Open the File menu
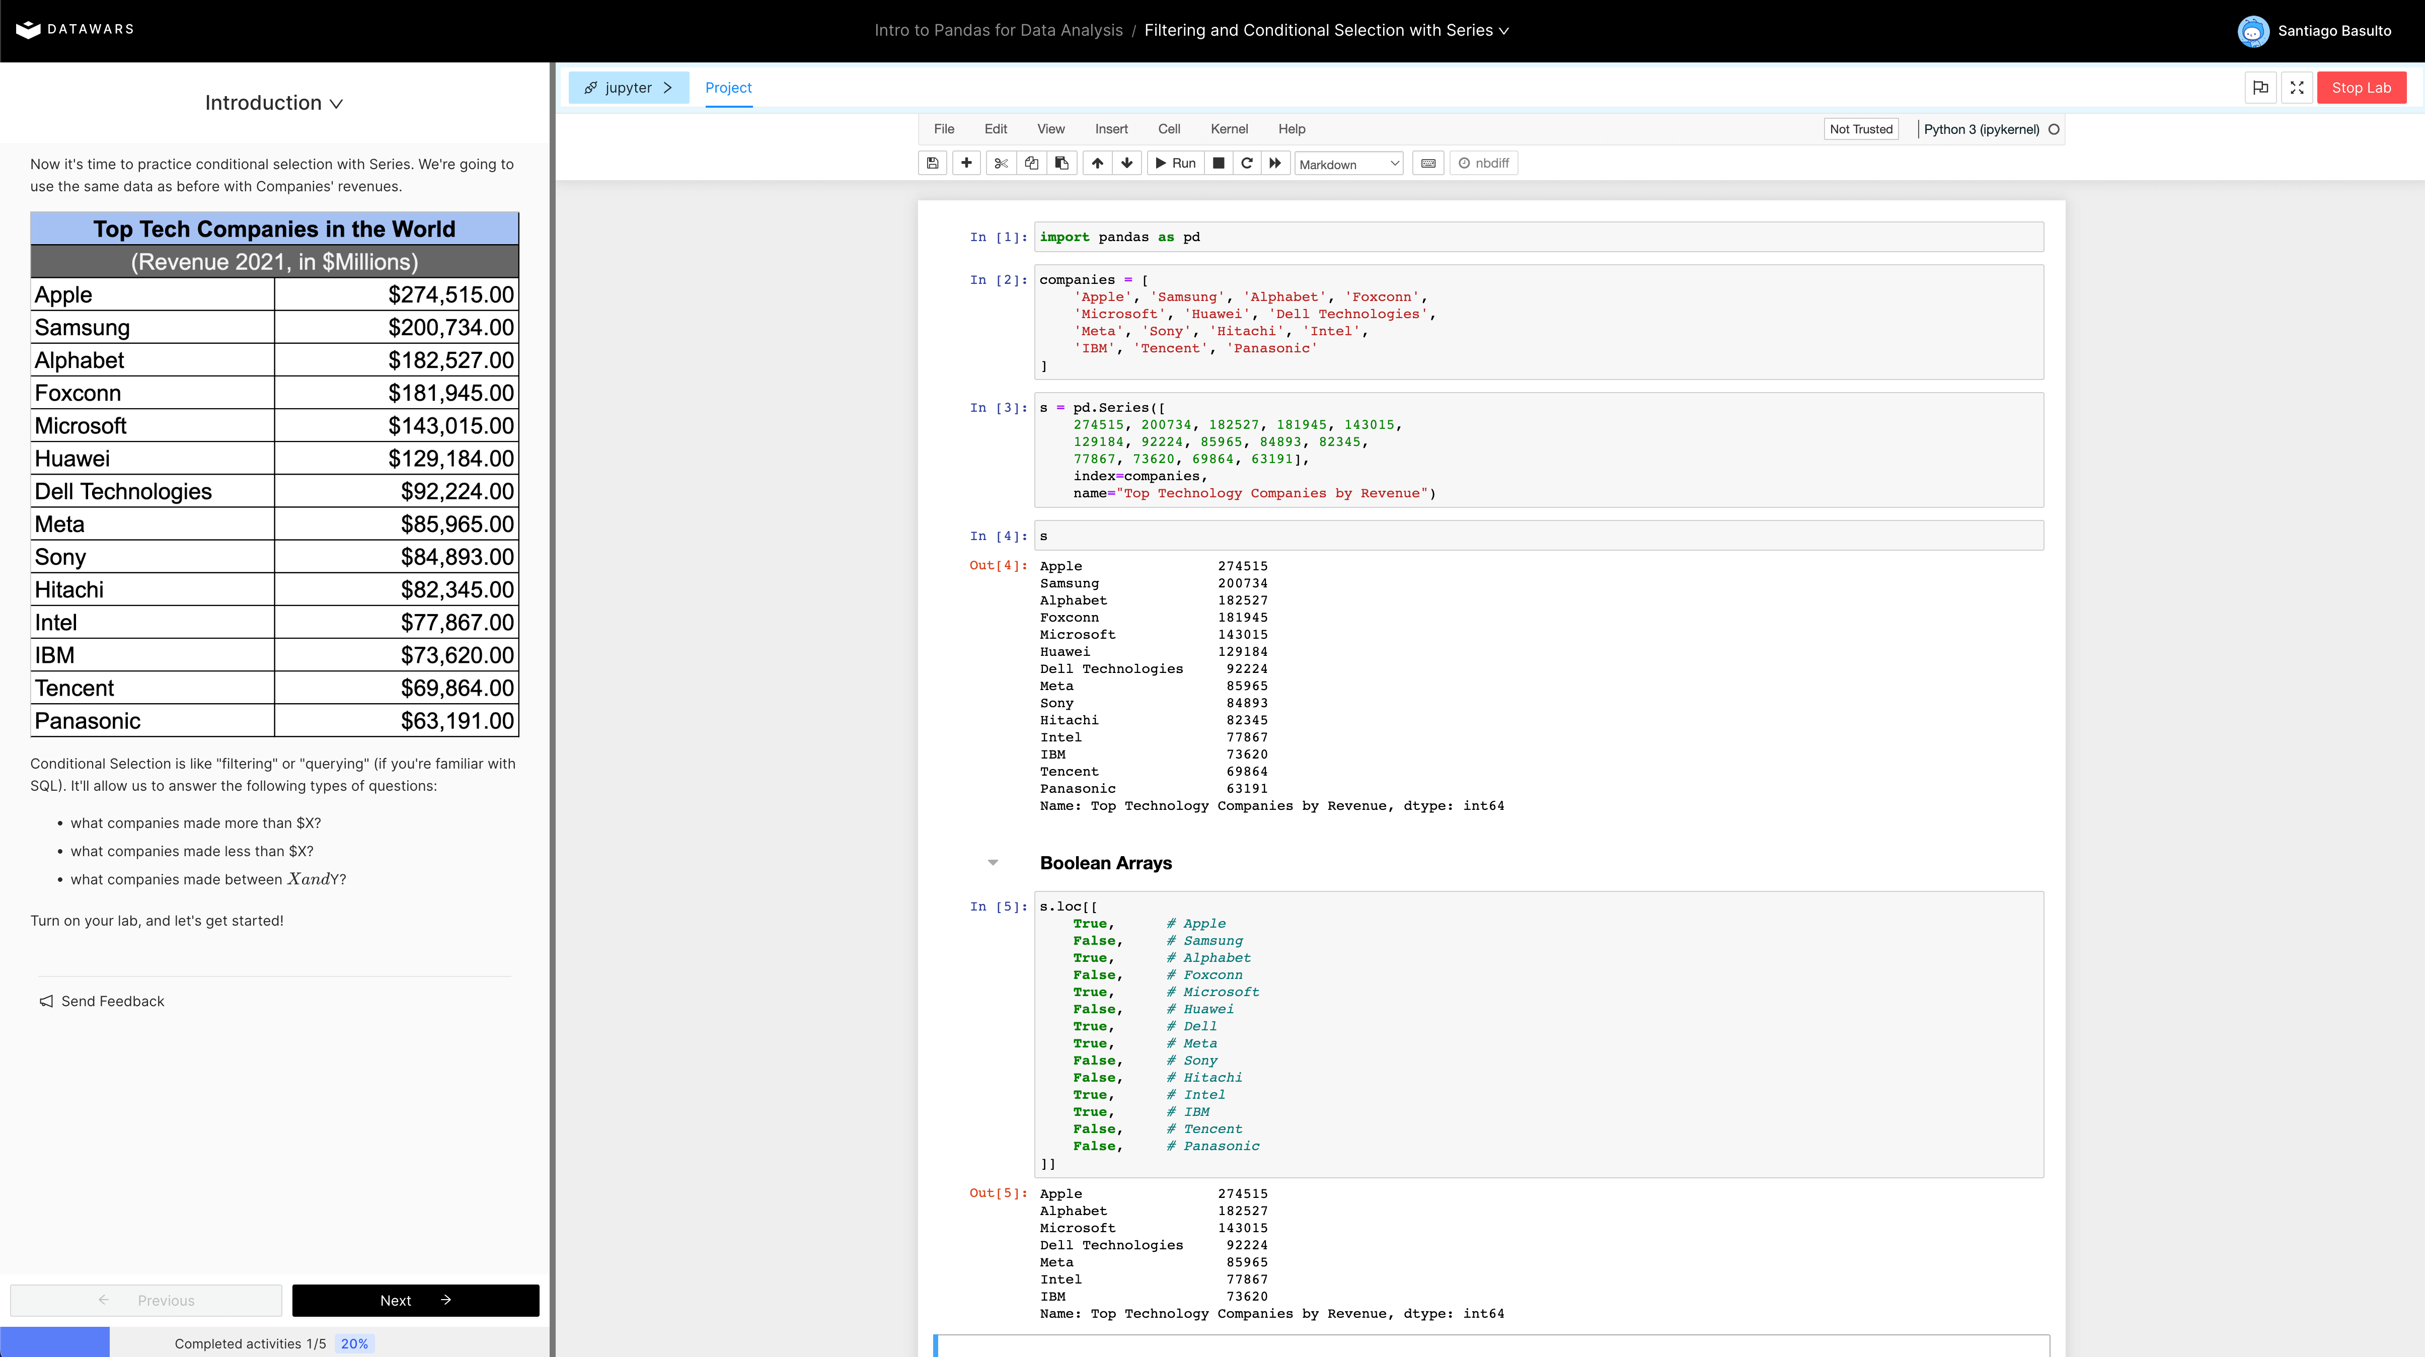Viewport: 2425px width, 1357px height. point(943,129)
